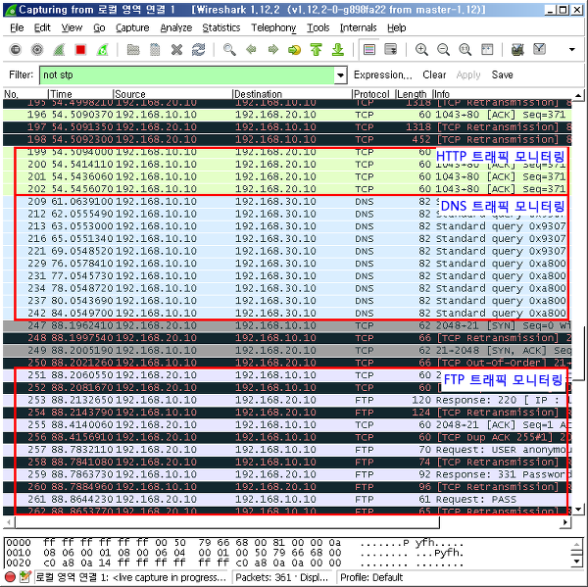This screenshot has height=587, width=588.
Task: Sort by the Source column header
Action: click(172, 94)
